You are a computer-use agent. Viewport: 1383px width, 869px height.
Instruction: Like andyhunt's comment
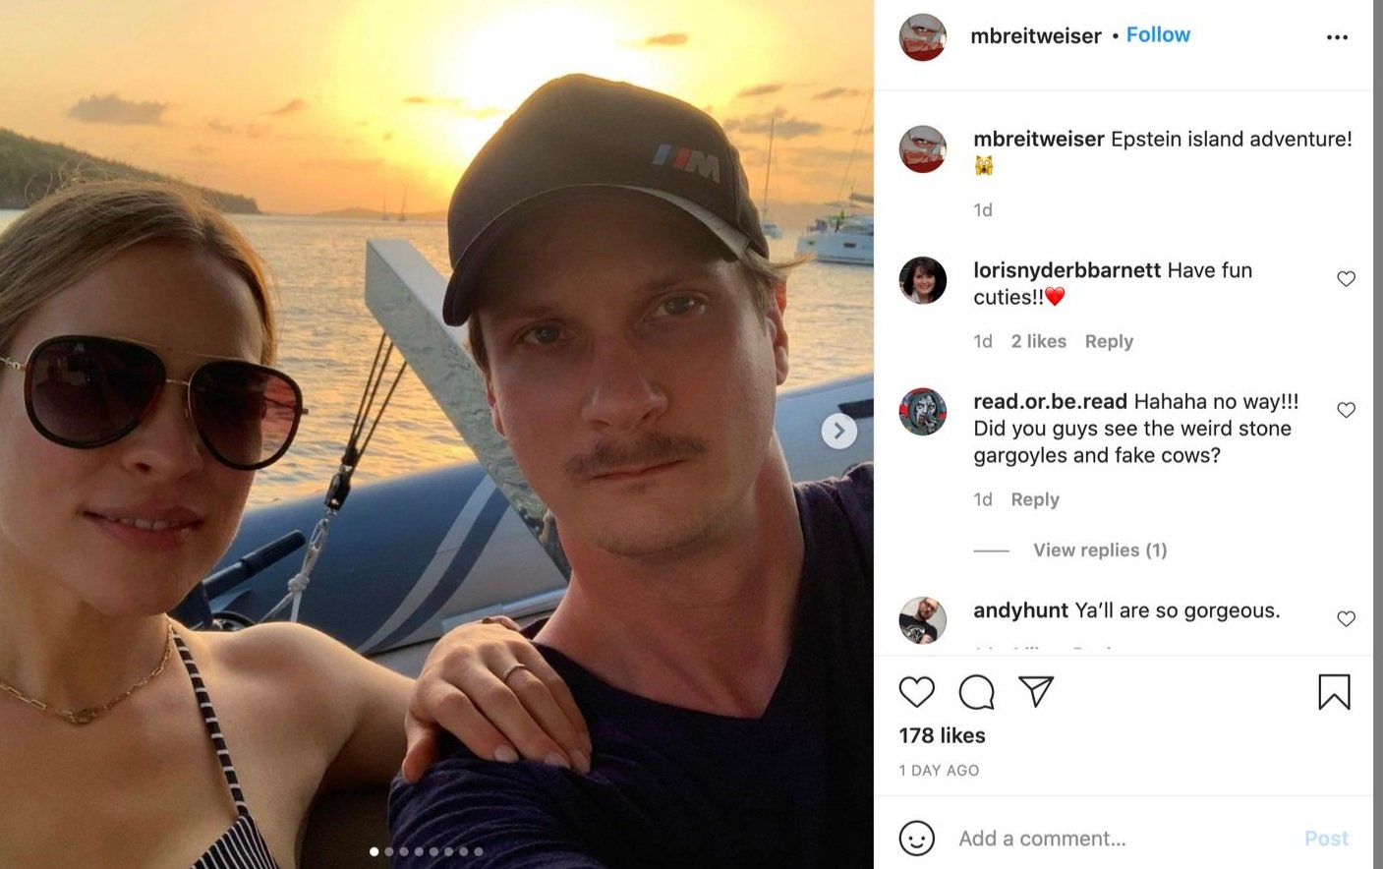1346,618
